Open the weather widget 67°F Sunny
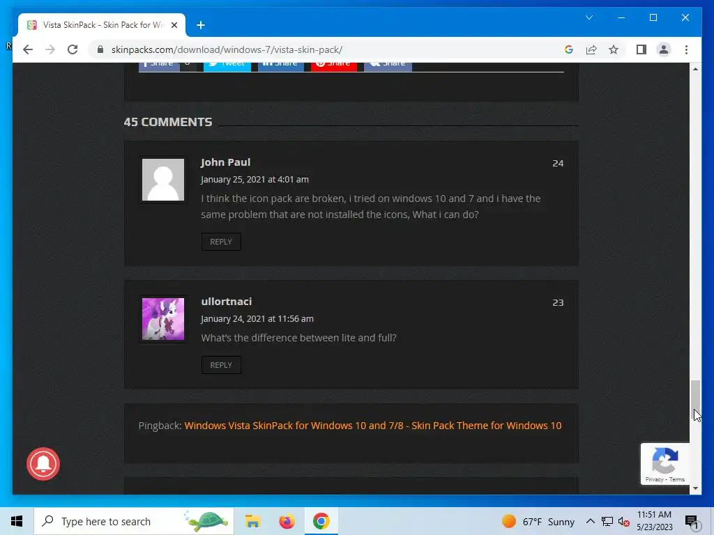This screenshot has height=535, width=714. tap(538, 521)
